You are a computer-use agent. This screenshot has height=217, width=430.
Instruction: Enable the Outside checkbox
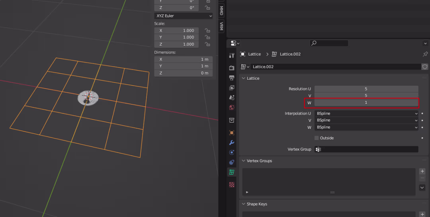tap(317, 138)
